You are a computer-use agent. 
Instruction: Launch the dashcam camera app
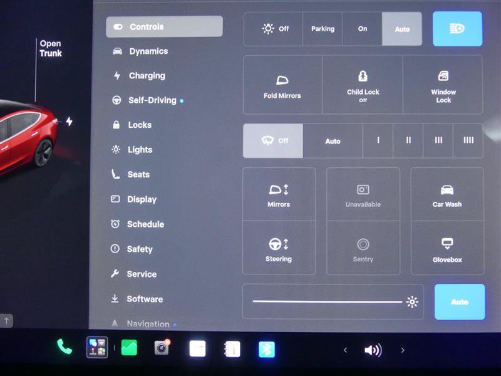point(162,348)
